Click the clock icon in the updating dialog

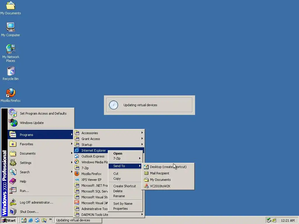coord(114,105)
